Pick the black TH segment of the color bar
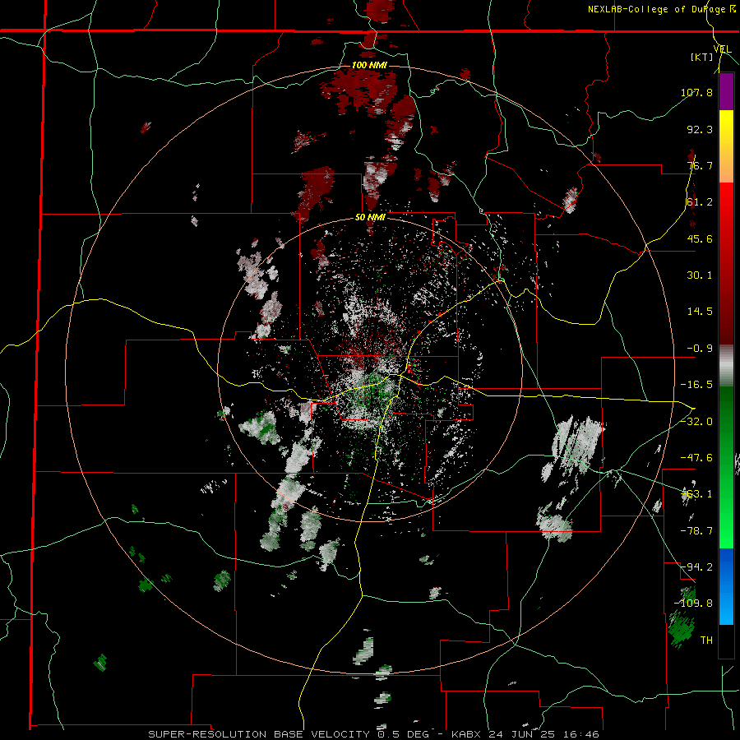 pos(726,641)
